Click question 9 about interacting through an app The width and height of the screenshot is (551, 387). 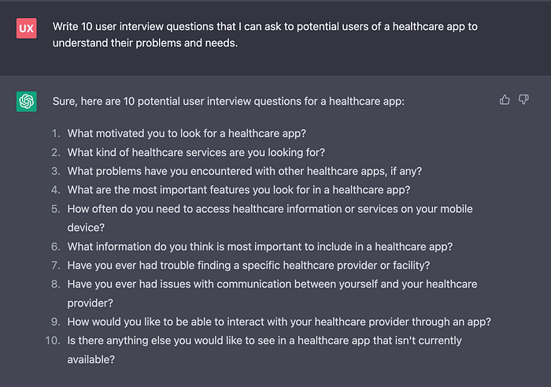point(279,322)
